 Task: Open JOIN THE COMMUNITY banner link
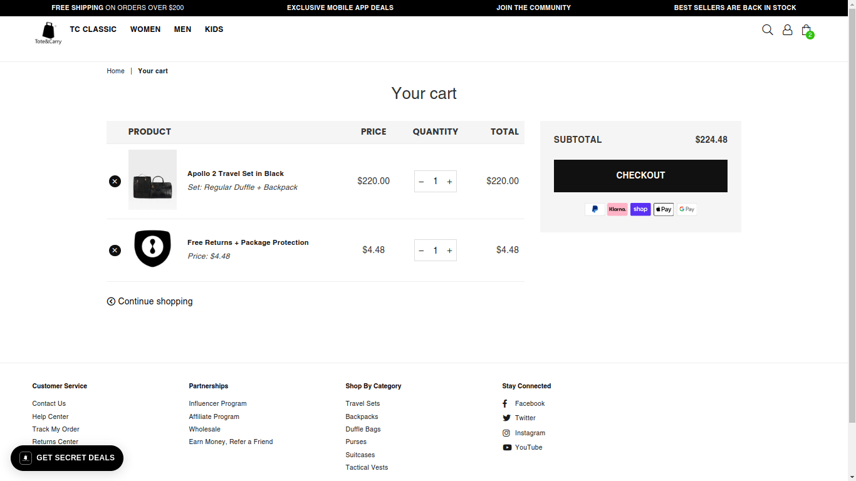click(x=533, y=8)
